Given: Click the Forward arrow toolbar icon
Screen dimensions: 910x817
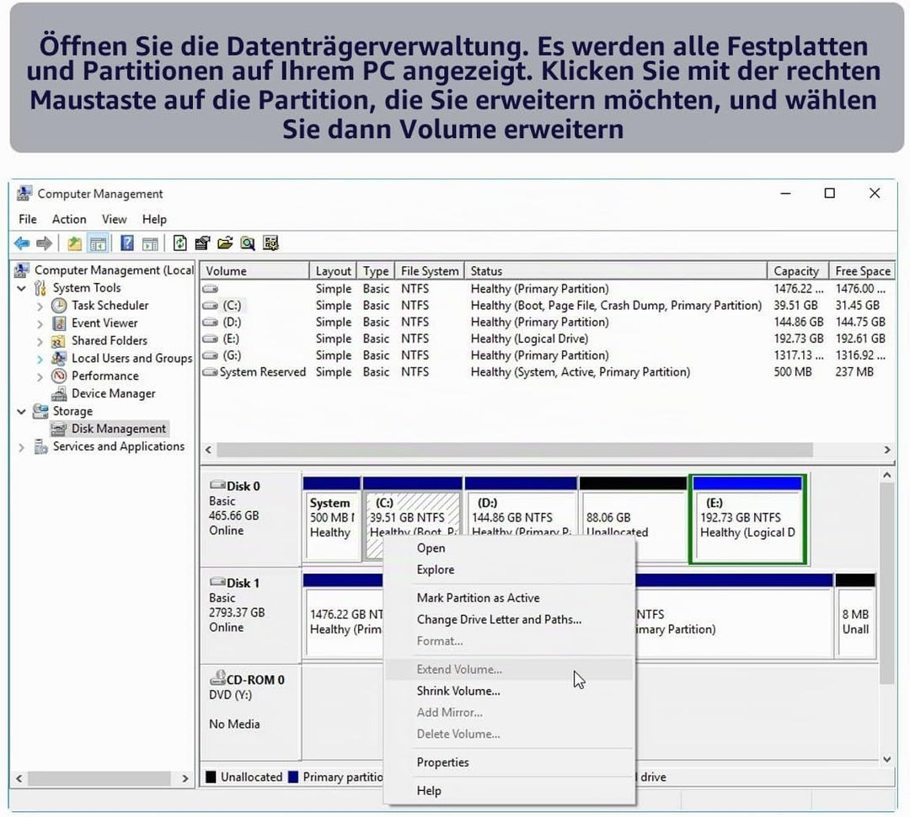Looking at the screenshot, I should (44, 243).
